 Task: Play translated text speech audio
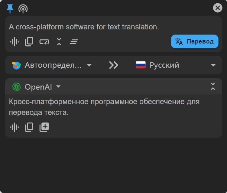point(14,127)
